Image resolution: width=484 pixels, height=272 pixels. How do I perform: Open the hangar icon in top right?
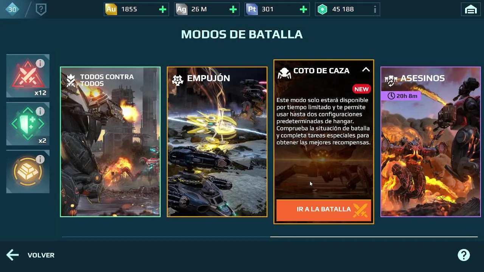471,9
